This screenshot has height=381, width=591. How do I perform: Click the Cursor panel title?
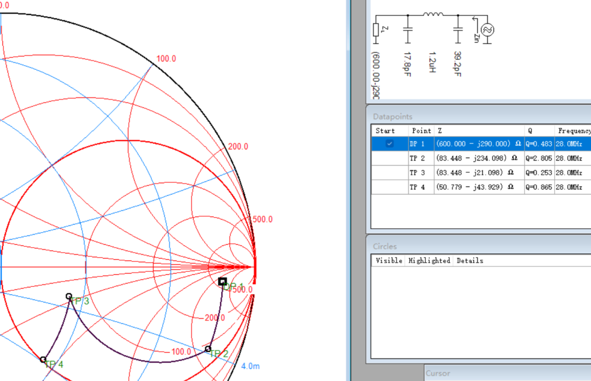point(437,373)
